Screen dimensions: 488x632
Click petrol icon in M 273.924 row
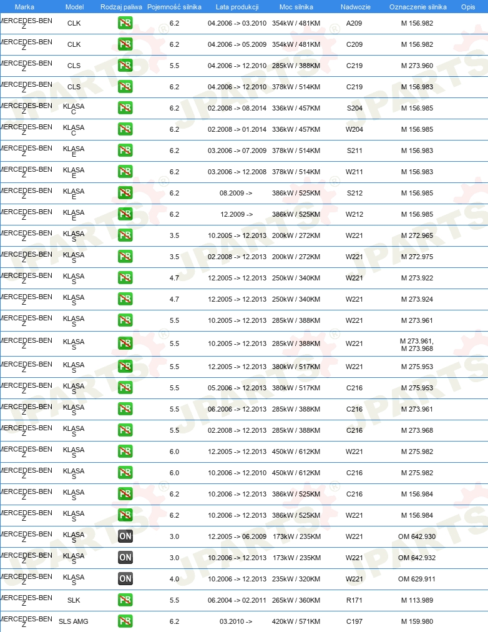pyautogui.click(x=125, y=299)
